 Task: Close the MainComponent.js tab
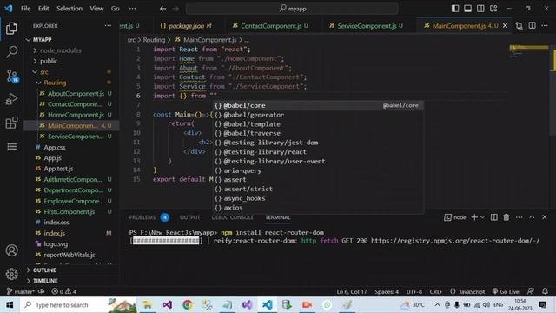[x=505, y=26]
